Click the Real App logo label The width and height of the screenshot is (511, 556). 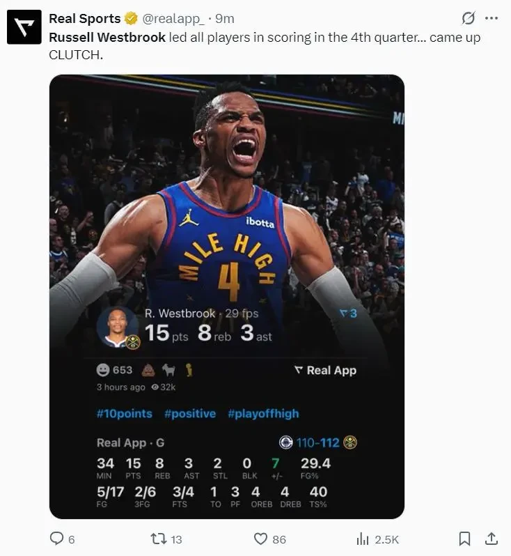pos(325,370)
